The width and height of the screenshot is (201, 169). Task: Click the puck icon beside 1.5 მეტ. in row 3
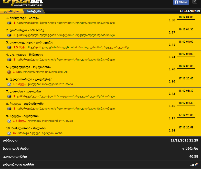pos(9,47)
